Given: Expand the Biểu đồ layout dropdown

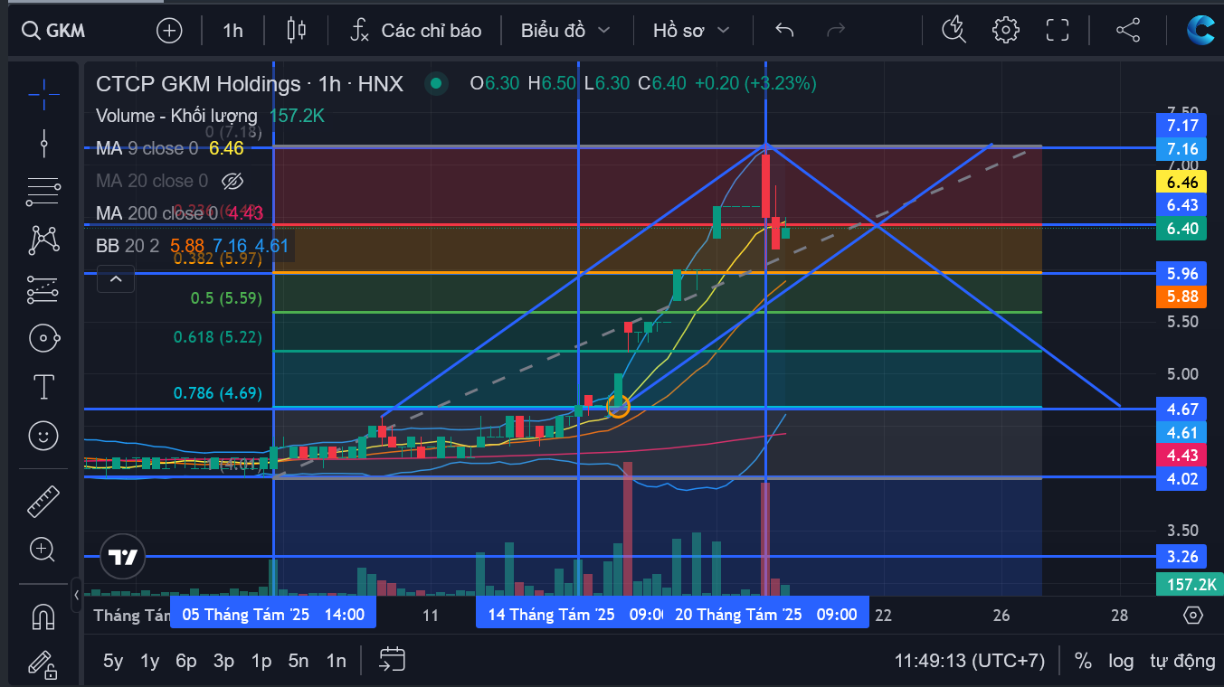Looking at the screenshot, I should 565,31.
